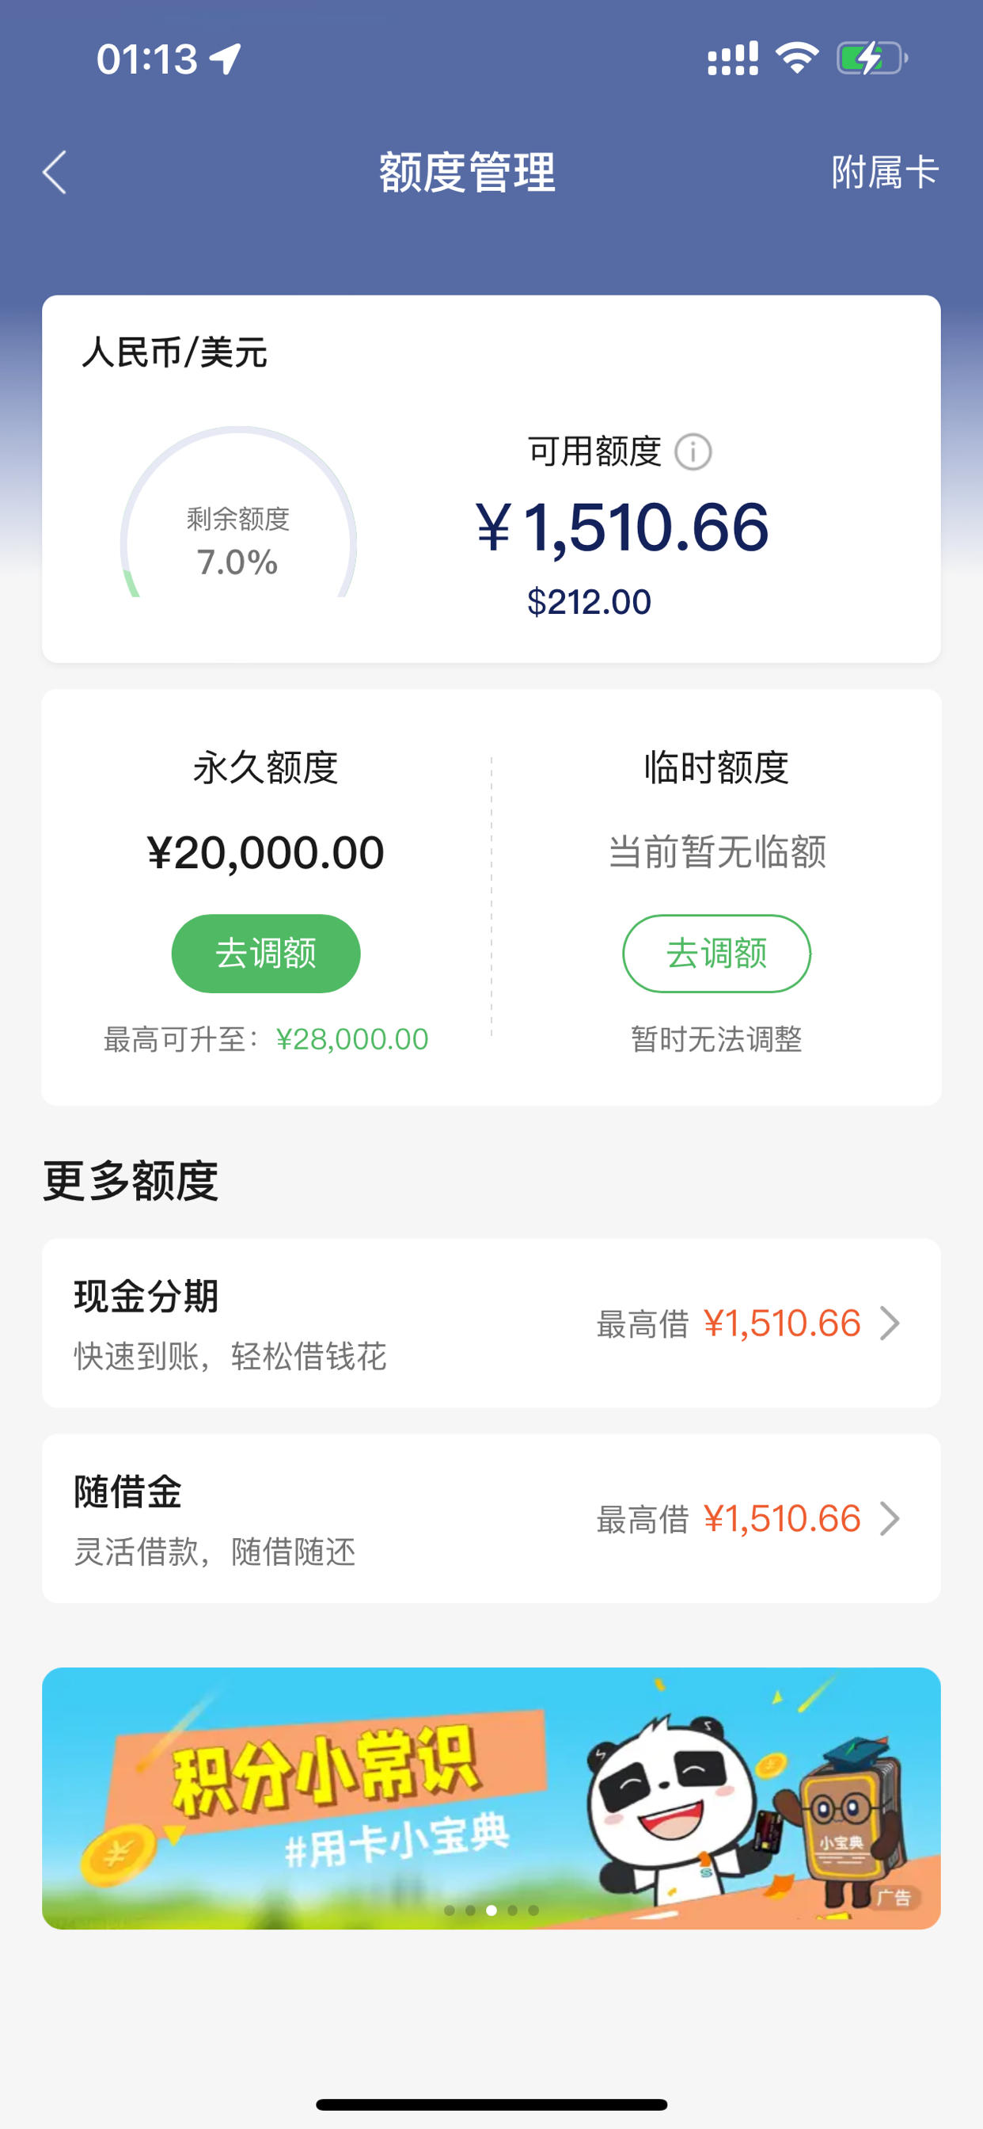Open 附属卡 in the top bar
The width and height of the screenshot is (983, 2129).
885,173
